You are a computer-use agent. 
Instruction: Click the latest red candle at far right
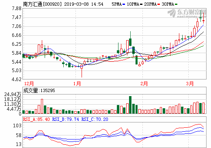coord(203,18)
